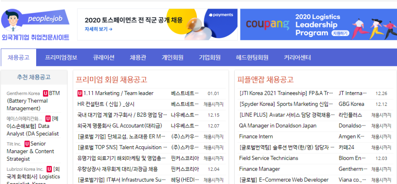Open [Spyder Korea] Sports Marketing 신입 posting

286,104
